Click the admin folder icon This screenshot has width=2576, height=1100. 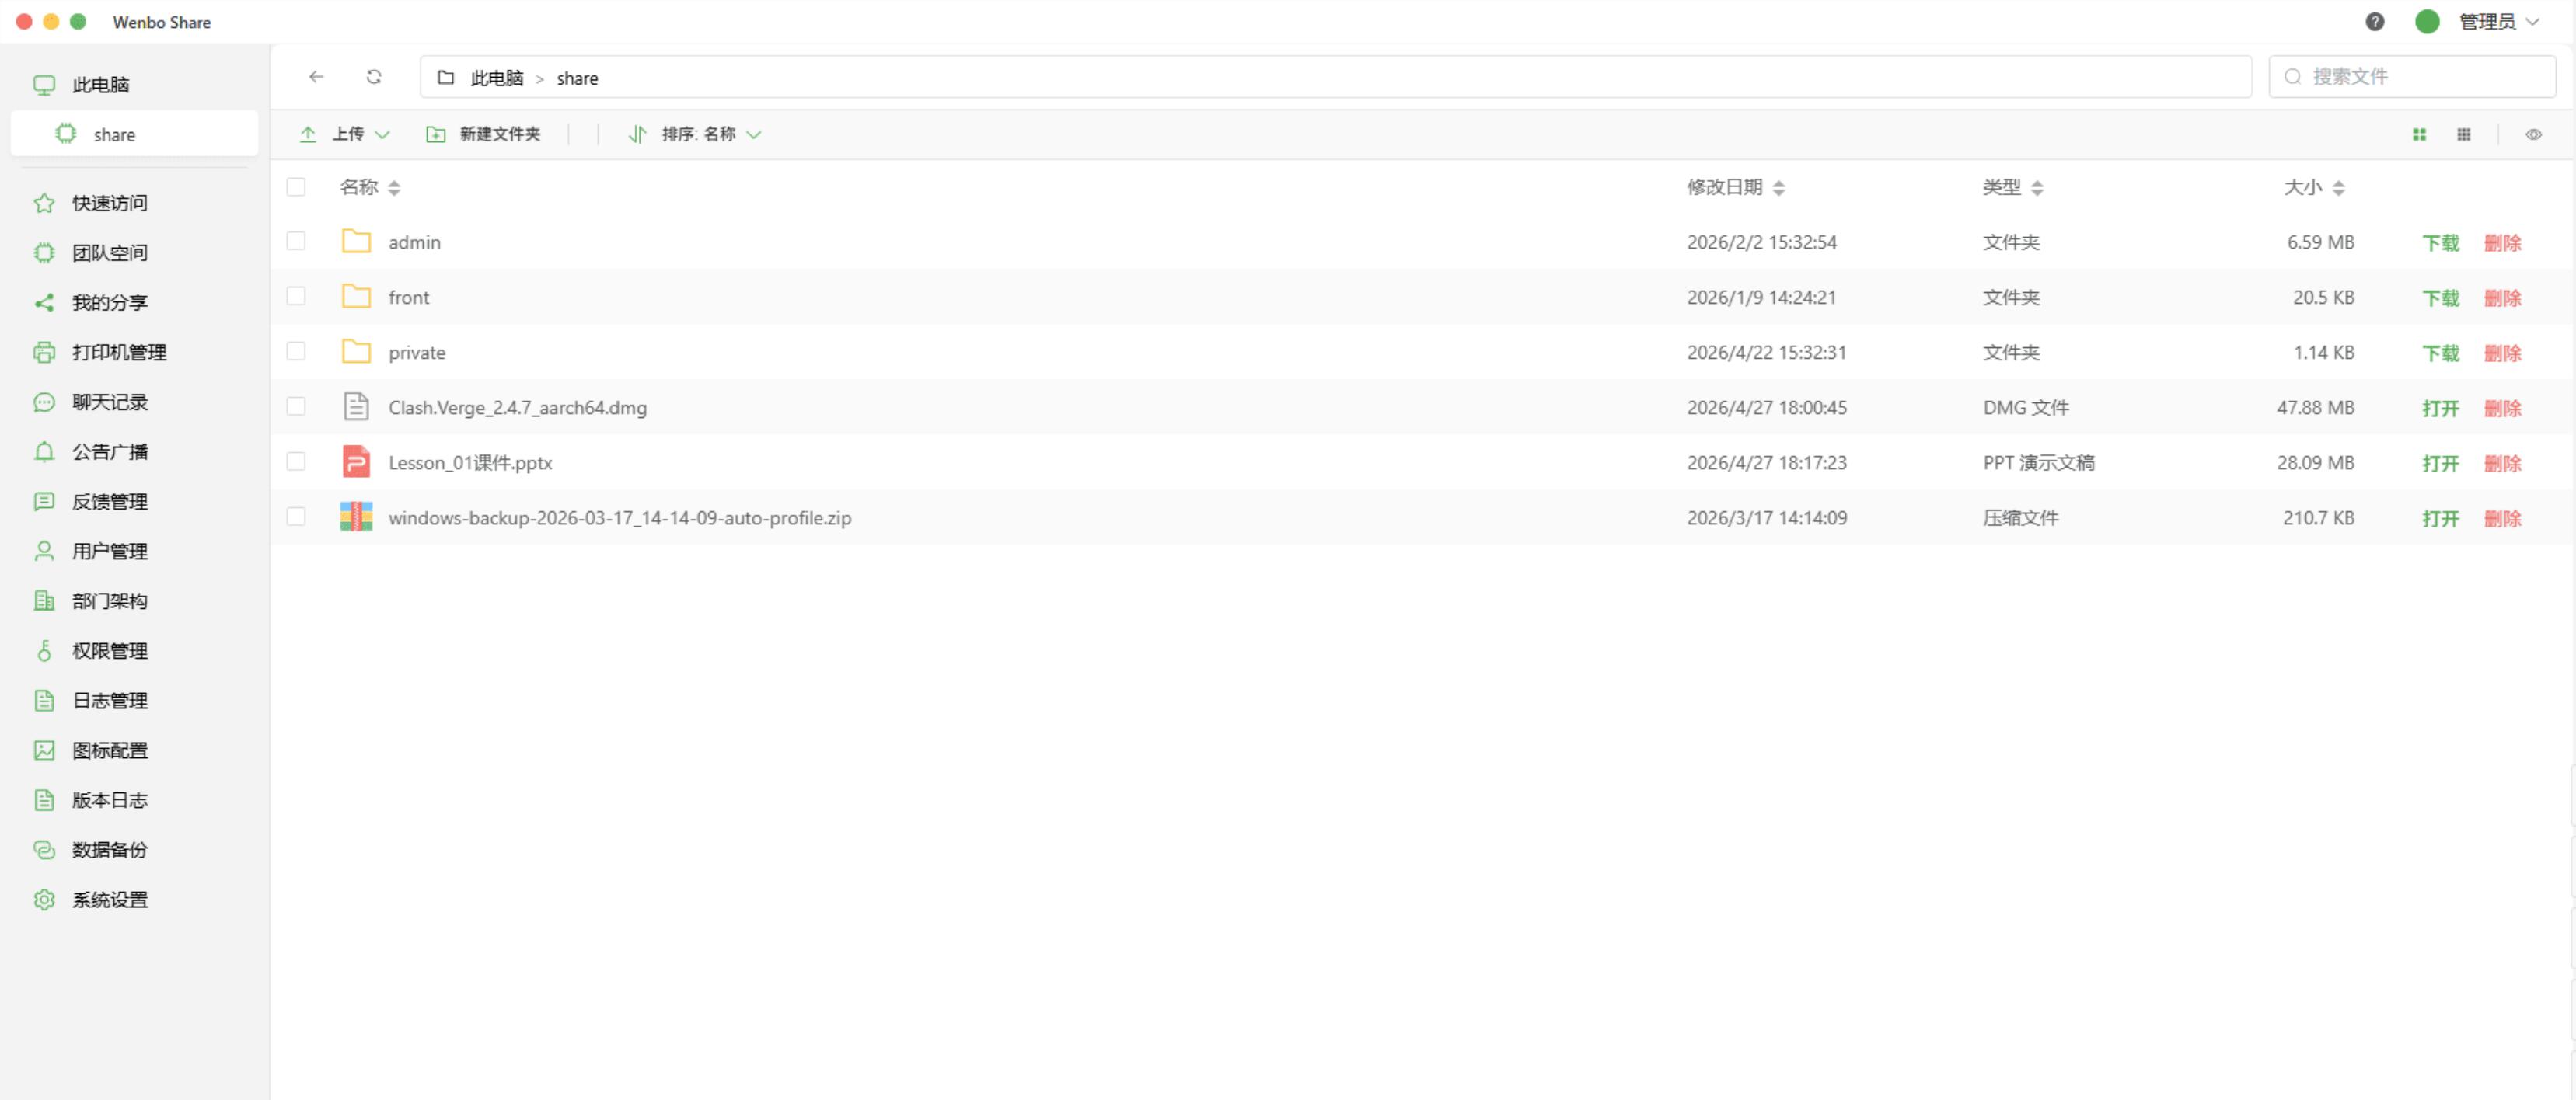pyautogui.click(x=356, y=241)
